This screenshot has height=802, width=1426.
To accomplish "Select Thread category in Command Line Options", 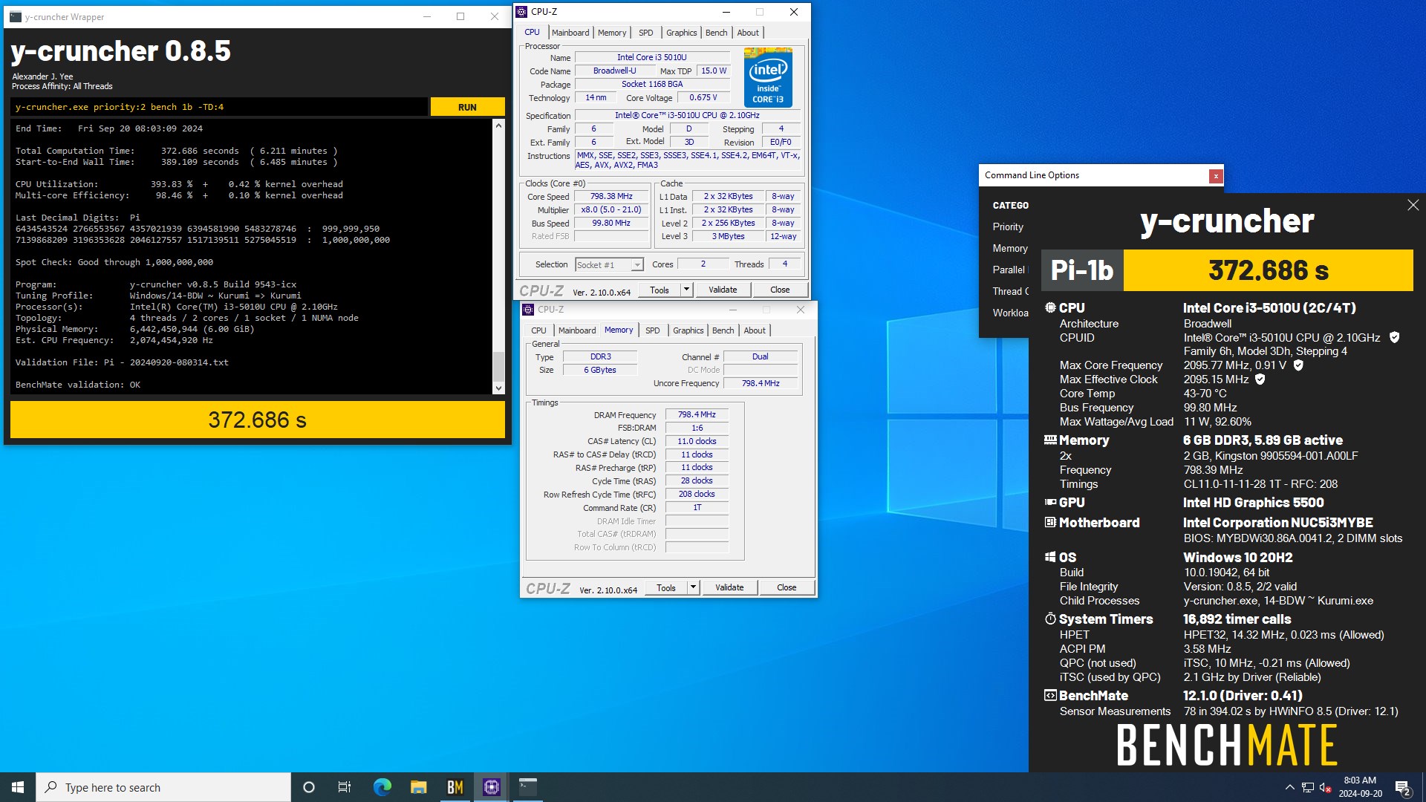I will click(x=1010, y=292).
